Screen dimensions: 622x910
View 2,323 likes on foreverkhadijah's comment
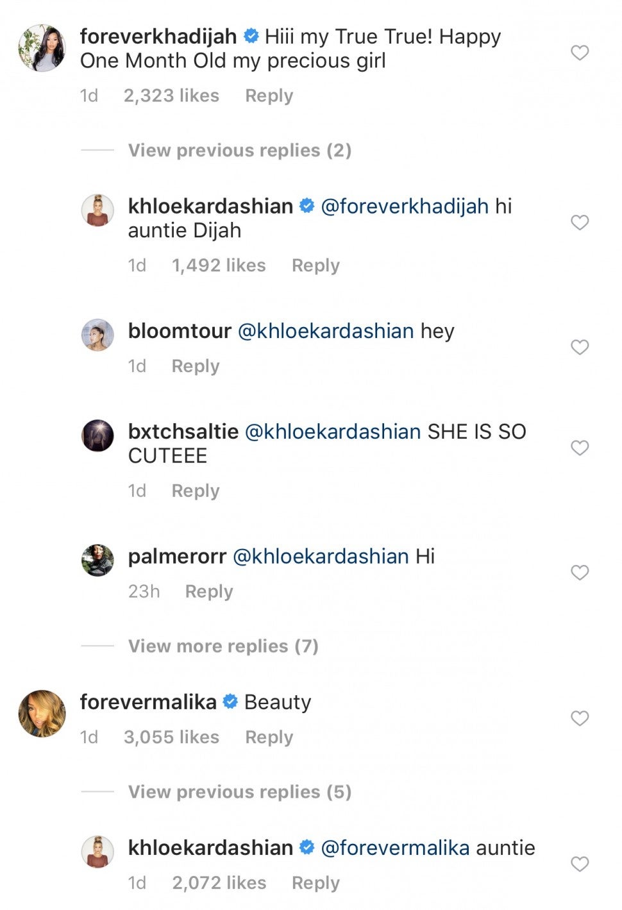[171, 96]
